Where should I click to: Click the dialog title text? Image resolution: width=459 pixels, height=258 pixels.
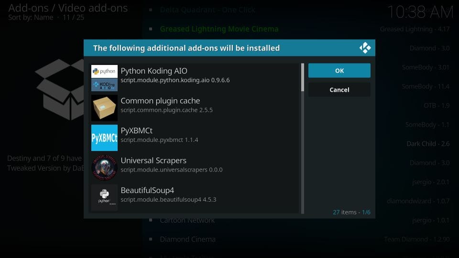pos(186,48)
